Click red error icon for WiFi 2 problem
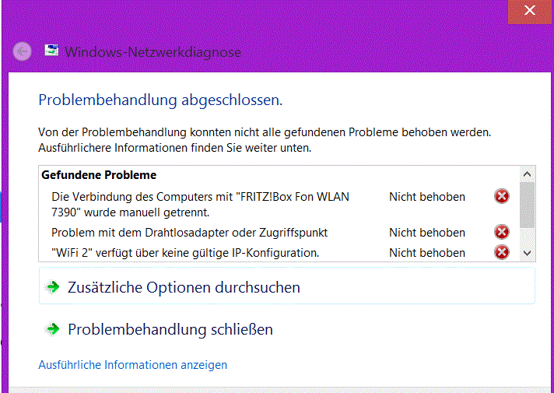554x393 pixels. tap(502, 252)
